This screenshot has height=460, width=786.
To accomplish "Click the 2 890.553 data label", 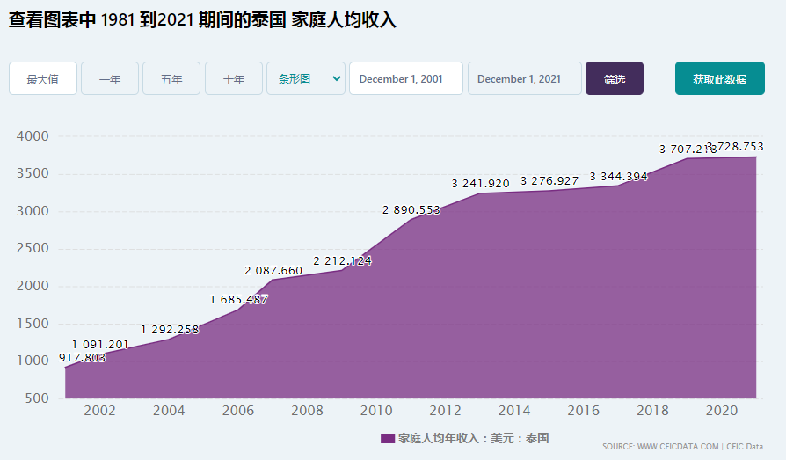I will 411,209.
